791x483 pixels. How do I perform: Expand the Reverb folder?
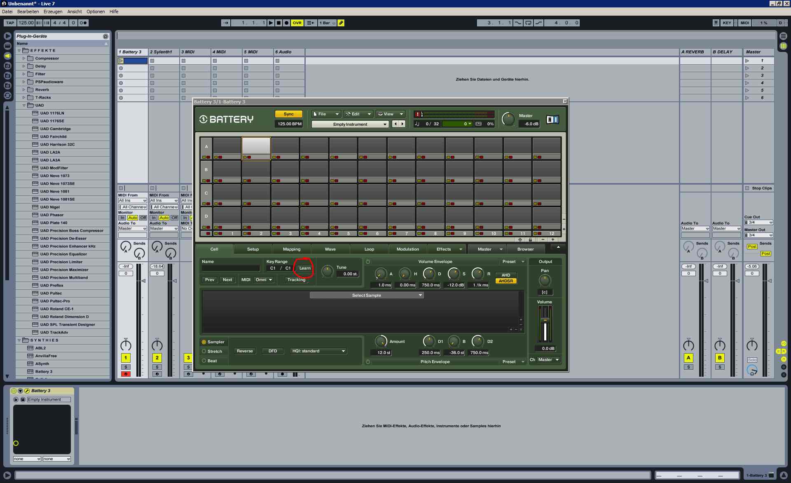pyautogui.click(x=24, y=90)
